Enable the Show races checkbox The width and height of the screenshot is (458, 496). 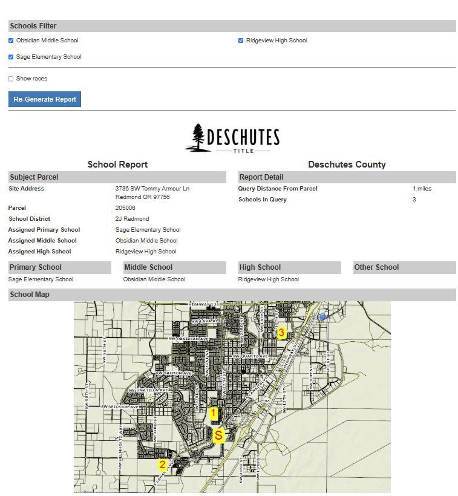[x=11, y=79]
